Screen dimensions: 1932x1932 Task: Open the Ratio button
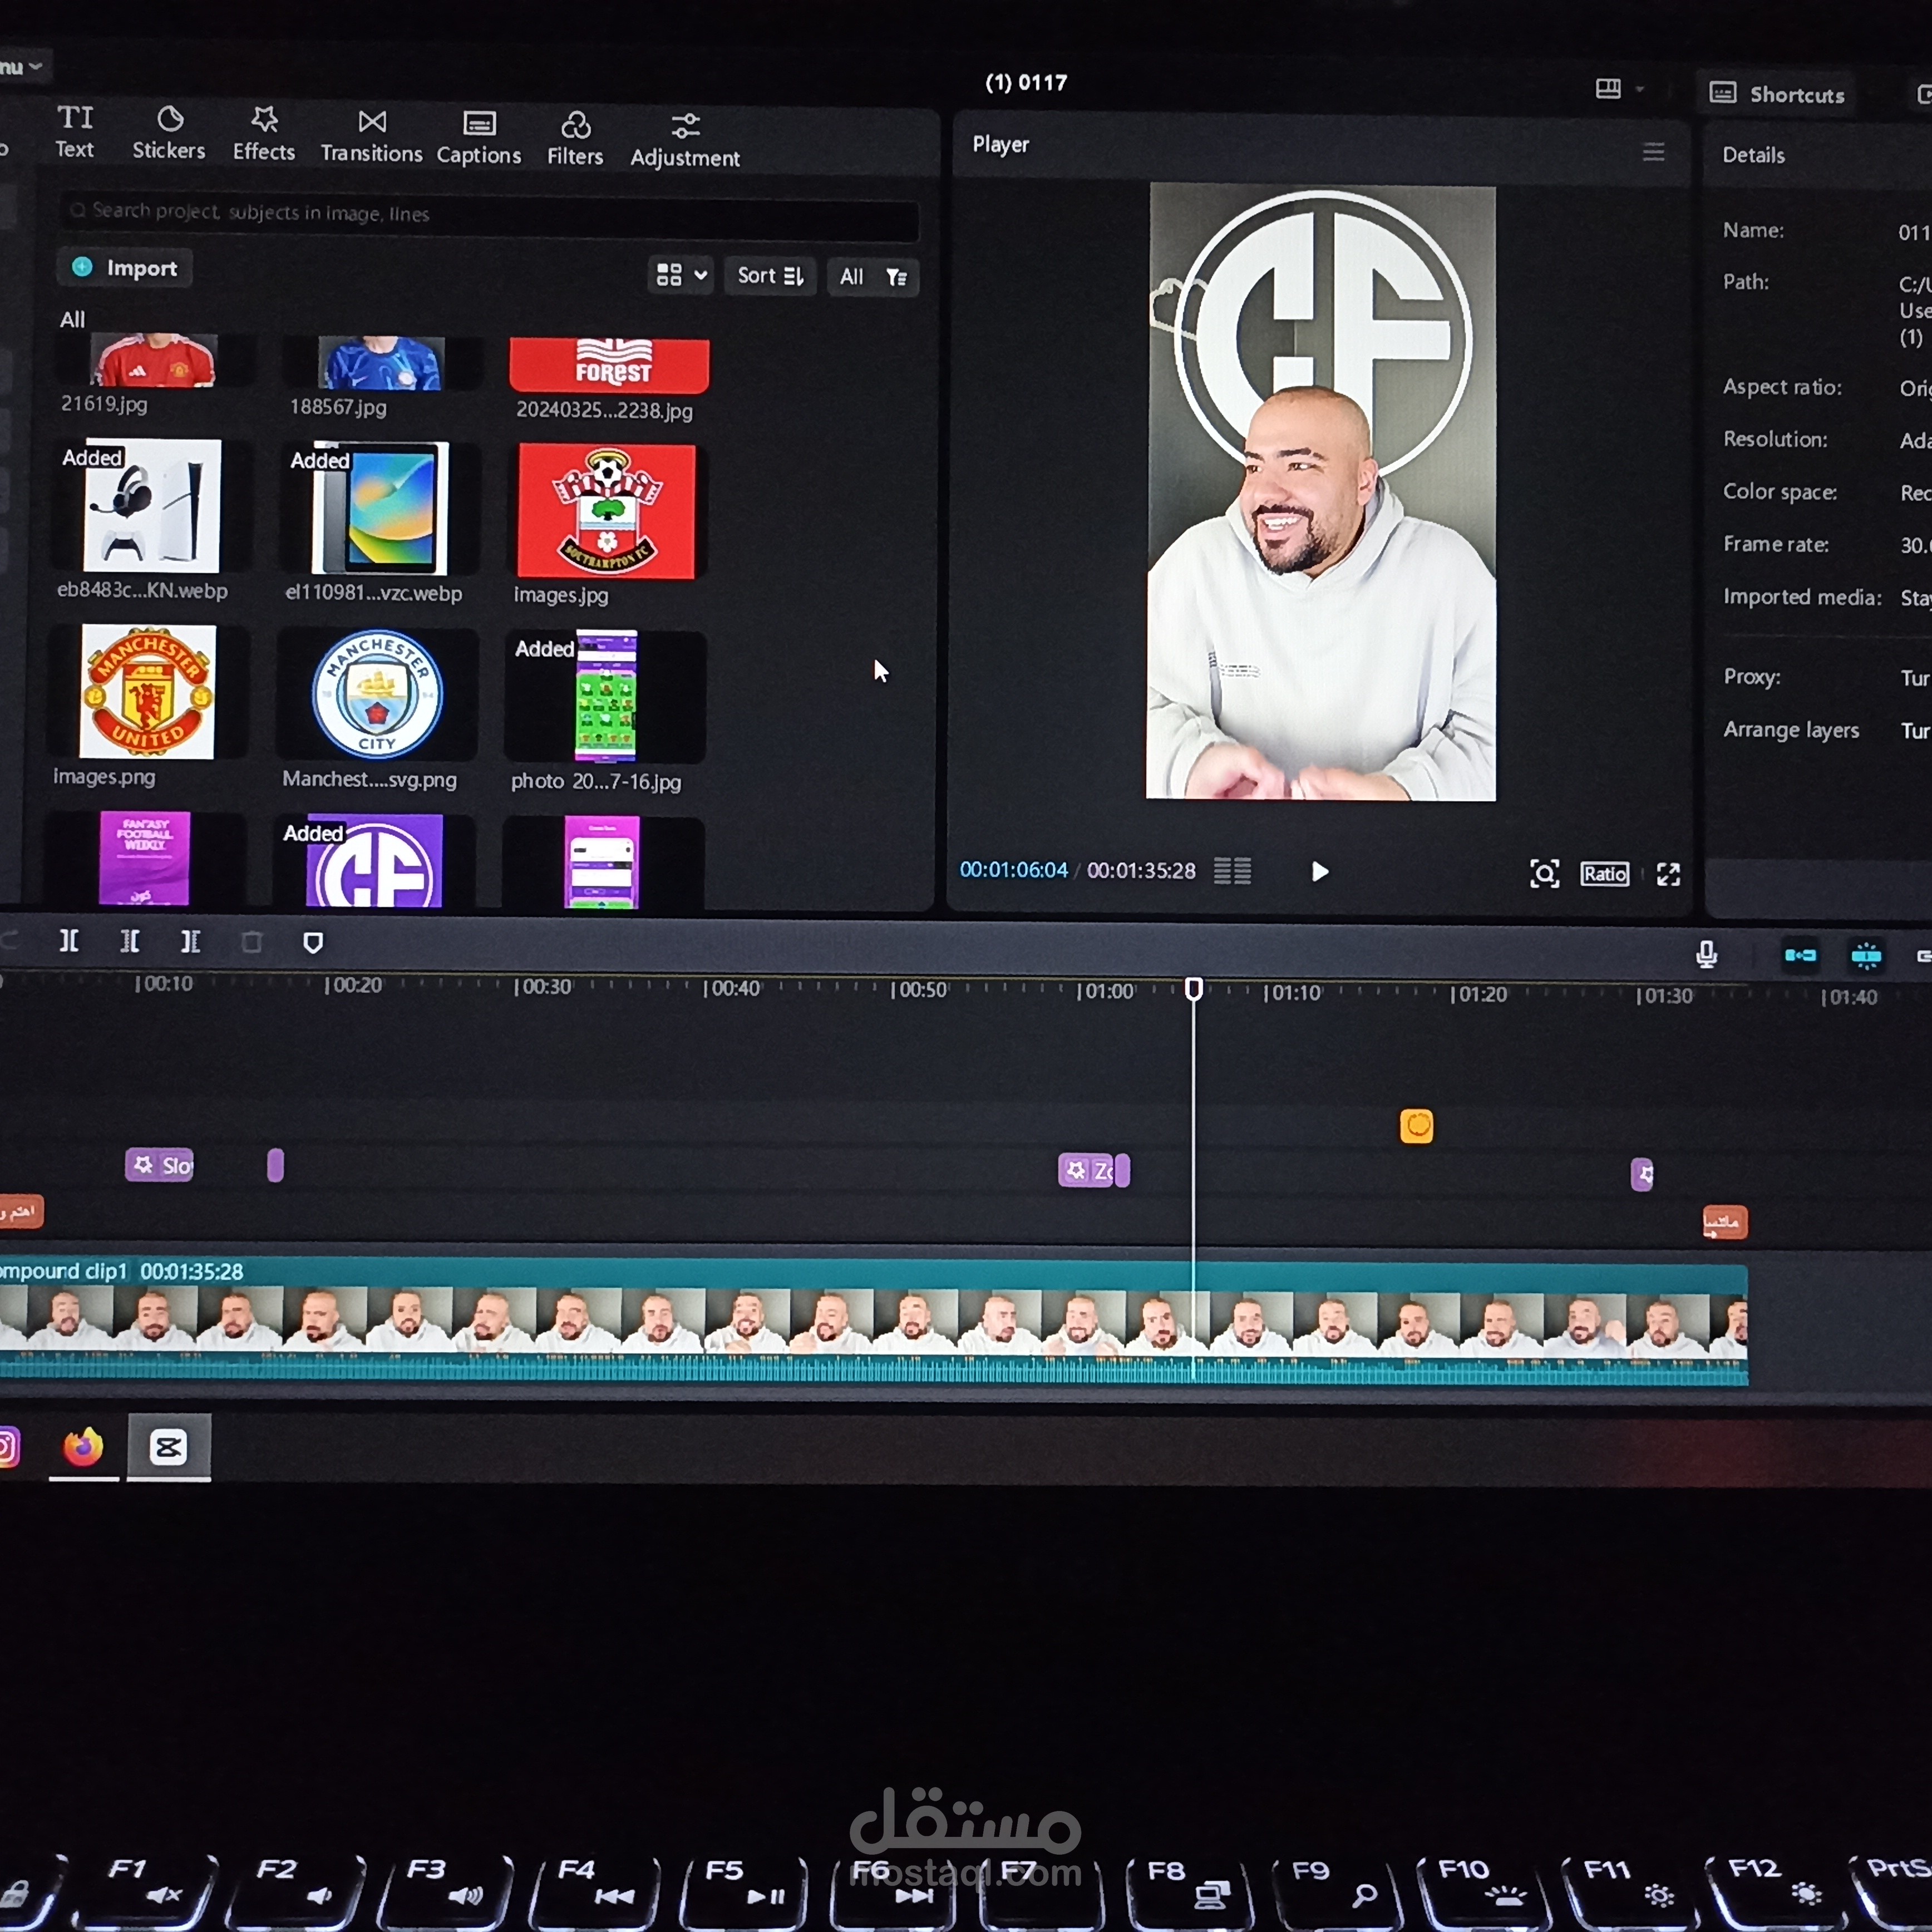(x=1605, y=874)
